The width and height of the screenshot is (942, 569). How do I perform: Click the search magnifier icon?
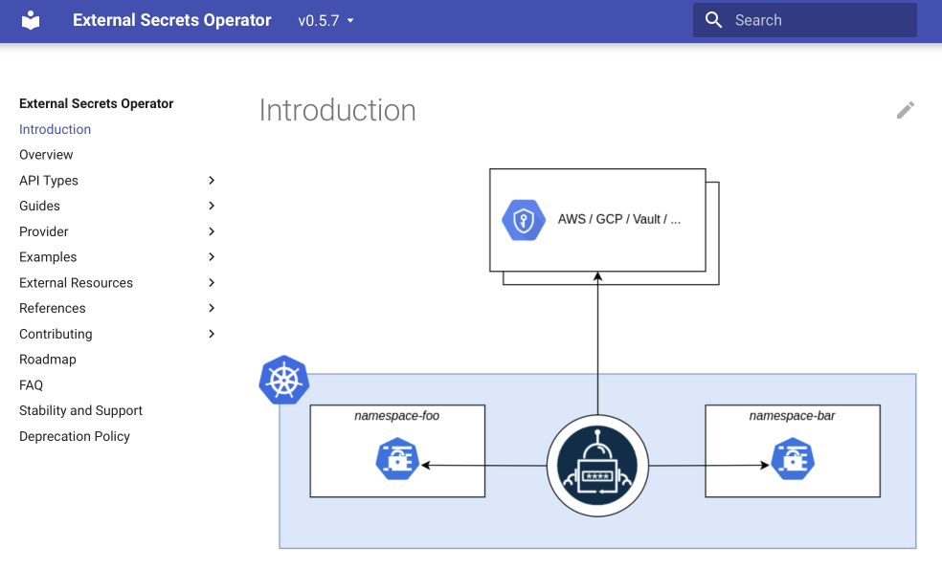click(x=713, y=20)
